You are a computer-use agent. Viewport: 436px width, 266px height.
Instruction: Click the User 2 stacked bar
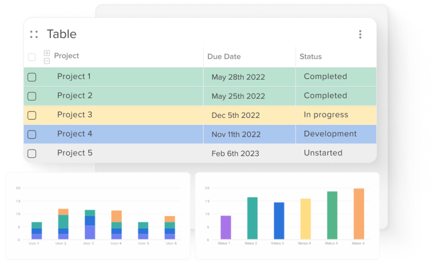coord(63,224)
